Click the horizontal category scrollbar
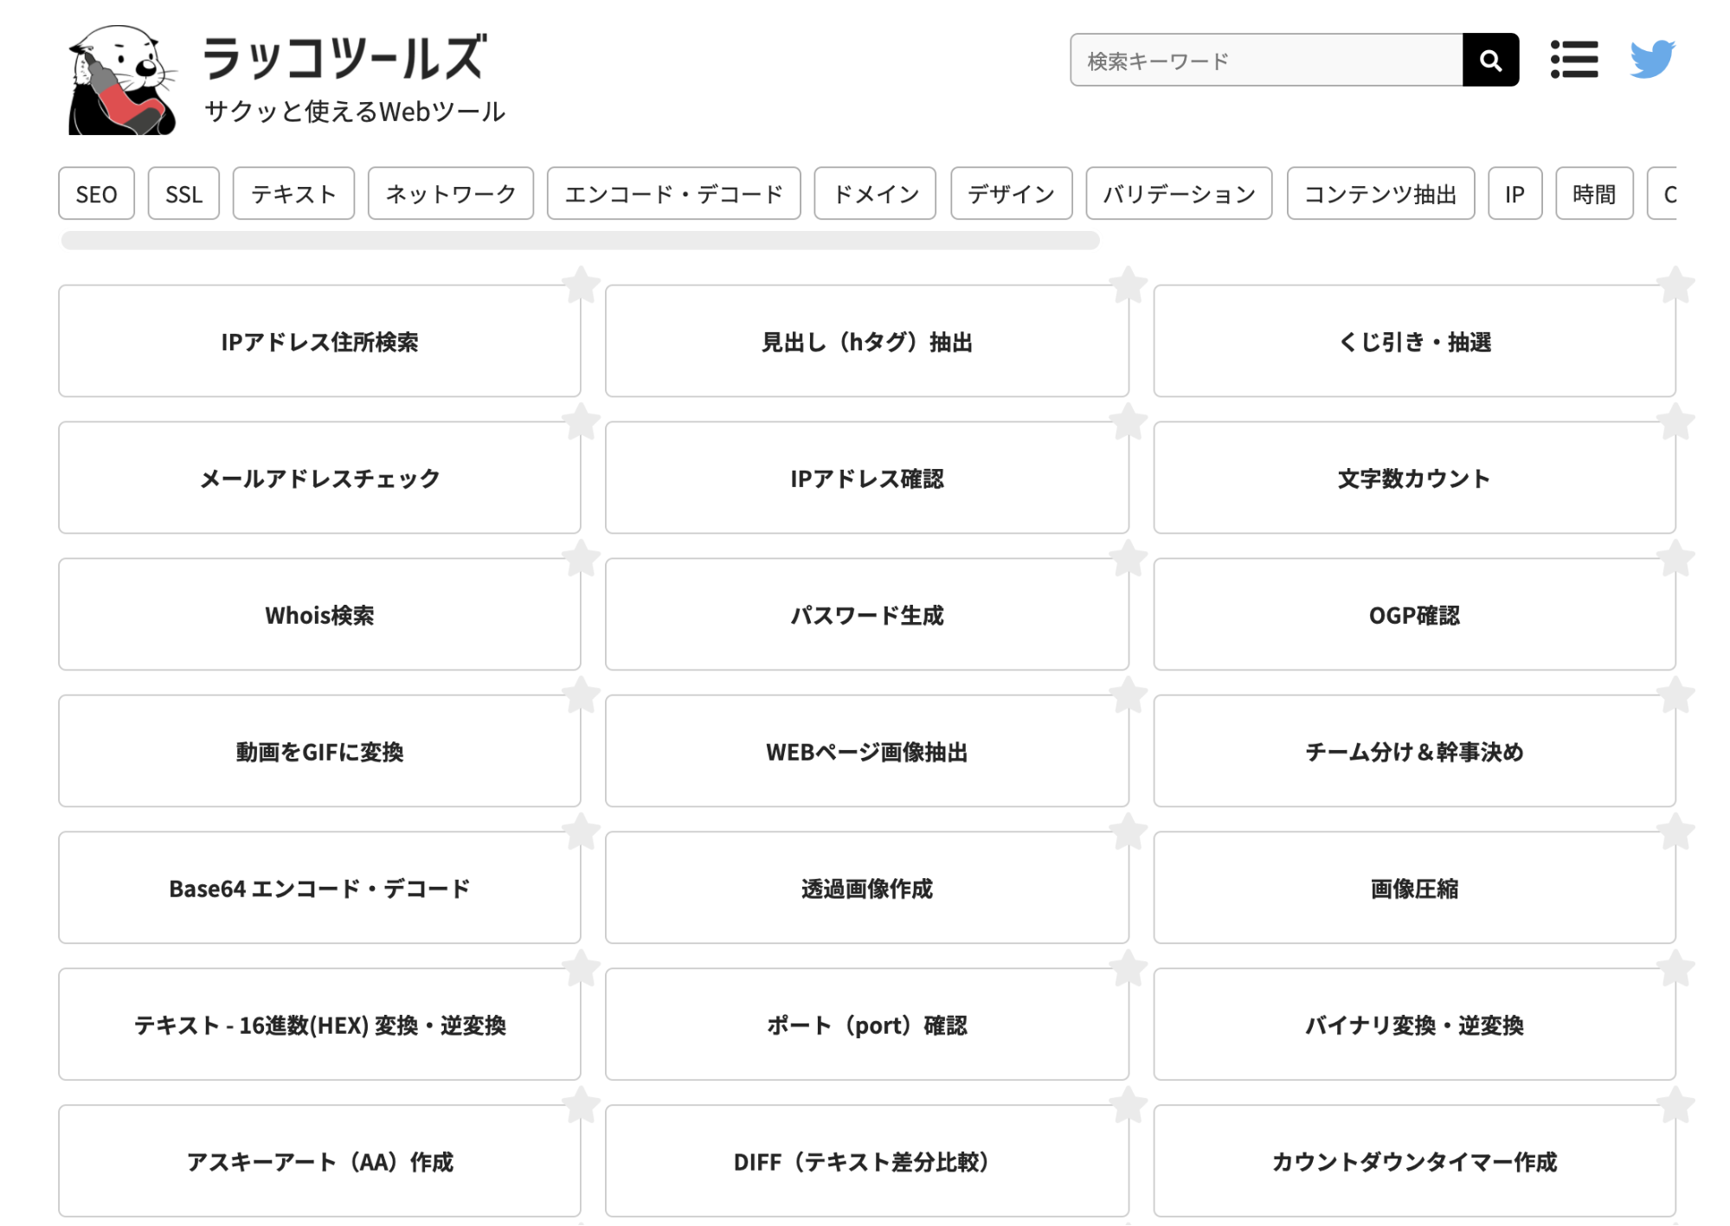The height and width of the screenshot is (1226, 1730). point(580,241)
